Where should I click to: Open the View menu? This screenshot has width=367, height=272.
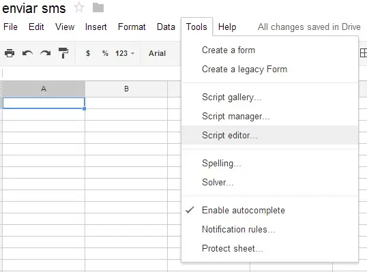click(x=65, y=27)
